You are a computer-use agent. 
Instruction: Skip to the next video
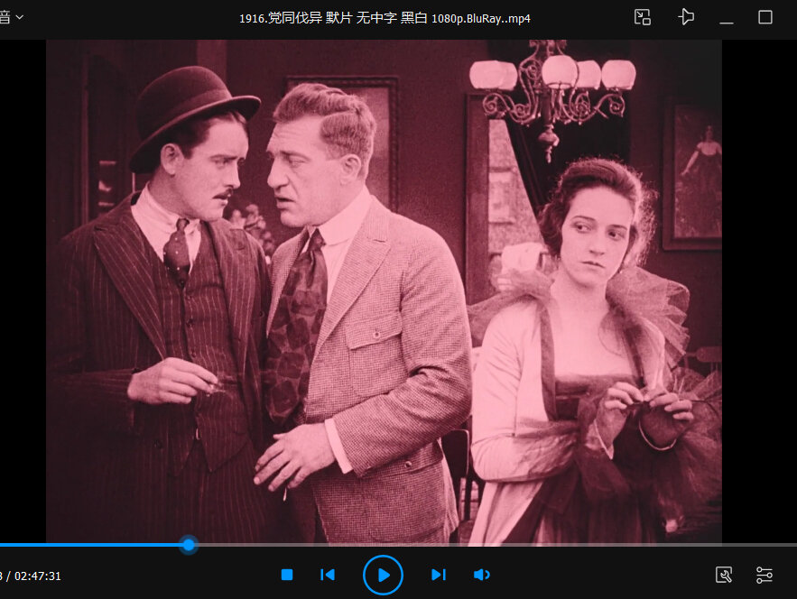point(438,575)
